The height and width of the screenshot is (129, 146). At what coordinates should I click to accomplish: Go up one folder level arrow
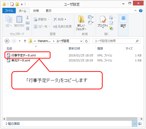[25, 41]
